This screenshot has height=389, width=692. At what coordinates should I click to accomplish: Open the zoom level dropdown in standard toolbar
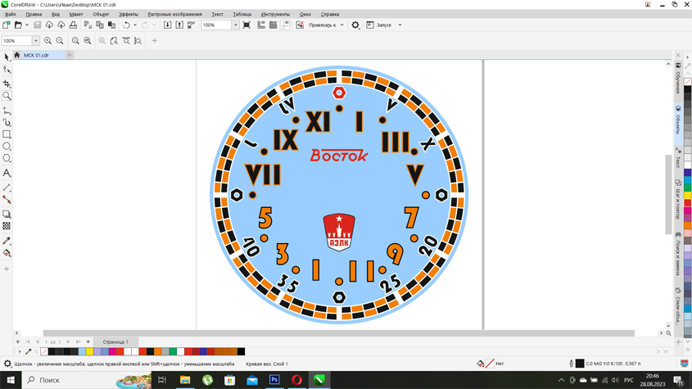click(235, 25)
